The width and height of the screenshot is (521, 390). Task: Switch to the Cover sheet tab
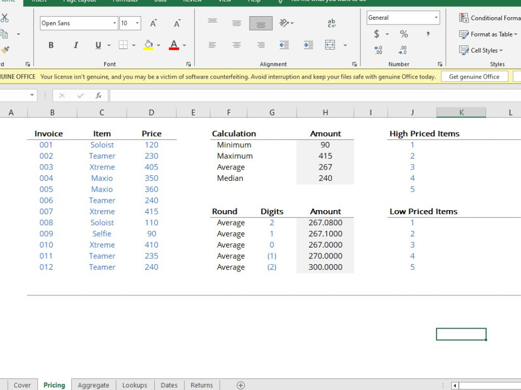point(22,385)
